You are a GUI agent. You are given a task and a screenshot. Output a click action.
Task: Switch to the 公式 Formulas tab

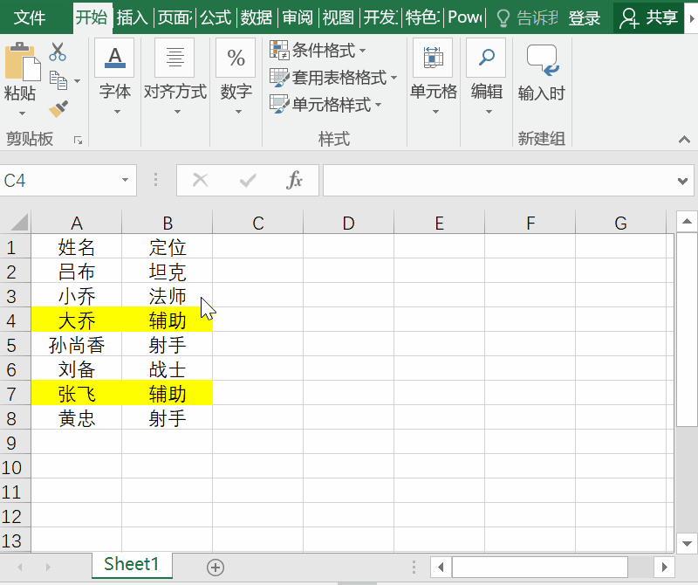(x=216, y=17)
